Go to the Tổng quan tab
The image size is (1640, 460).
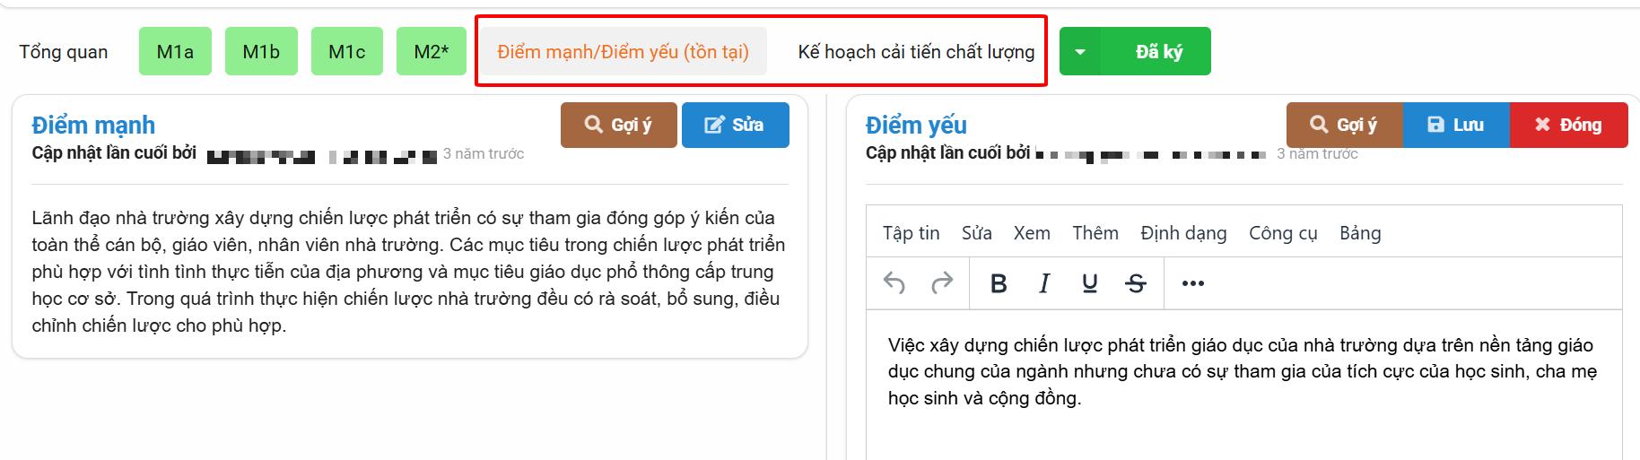point(64,52)
